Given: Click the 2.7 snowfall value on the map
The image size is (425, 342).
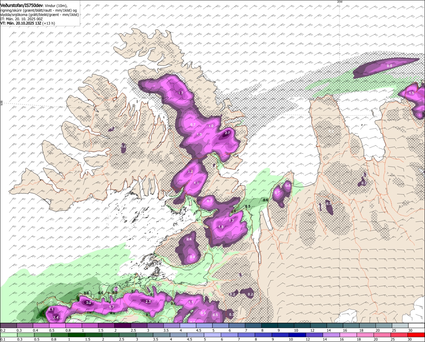Looking at the screenshot, I should pos(227,133).
